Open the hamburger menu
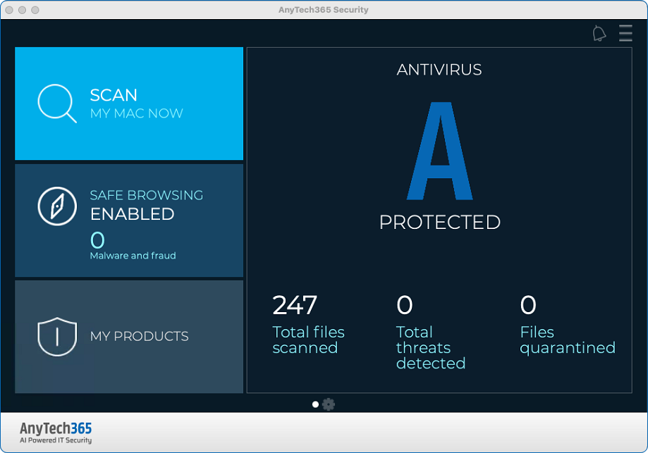This screenshot has height=453, width=648. tap(625, 33)
